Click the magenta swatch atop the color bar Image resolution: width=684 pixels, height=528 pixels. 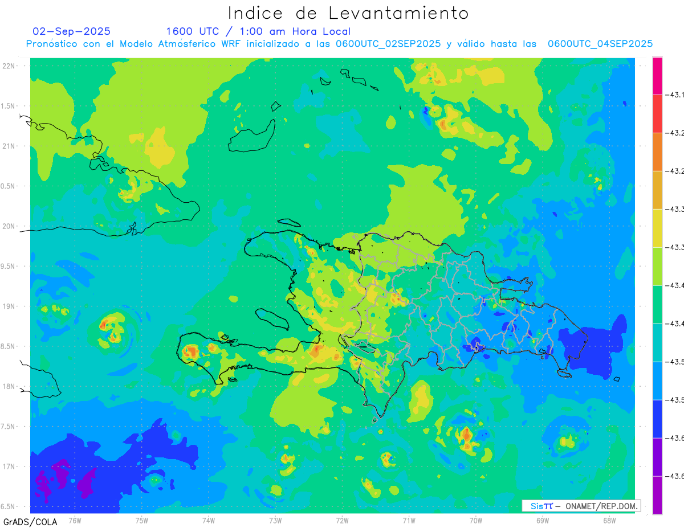tap(657, 76)
